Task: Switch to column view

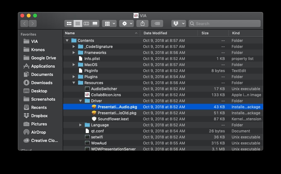Action: click(86, 23)
